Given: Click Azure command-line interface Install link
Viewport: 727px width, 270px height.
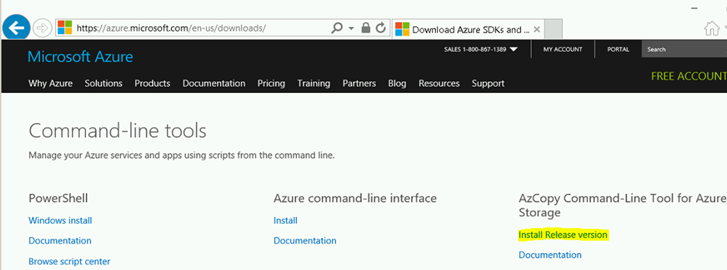Looking at the screenshot, I should tap(285, 220).
